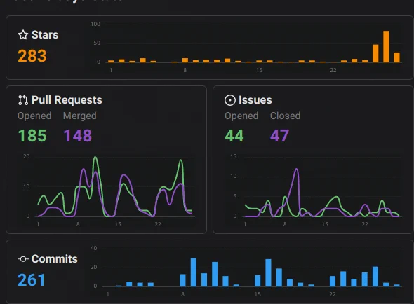The image size is (414, 304).
Task: Click the 22 x-axis label in Stars chart
Action: (x=333, y=70)
